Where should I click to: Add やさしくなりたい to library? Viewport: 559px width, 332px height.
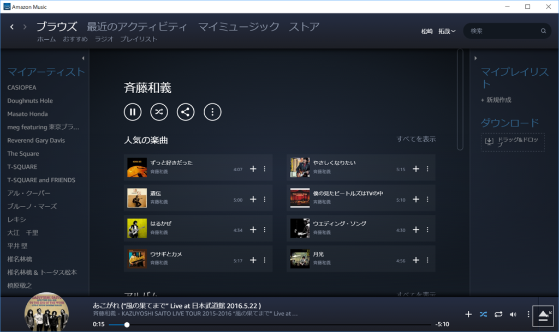416,168
